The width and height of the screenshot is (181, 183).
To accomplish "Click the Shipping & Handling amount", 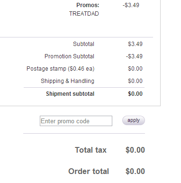I will click(x=135, y=81).
